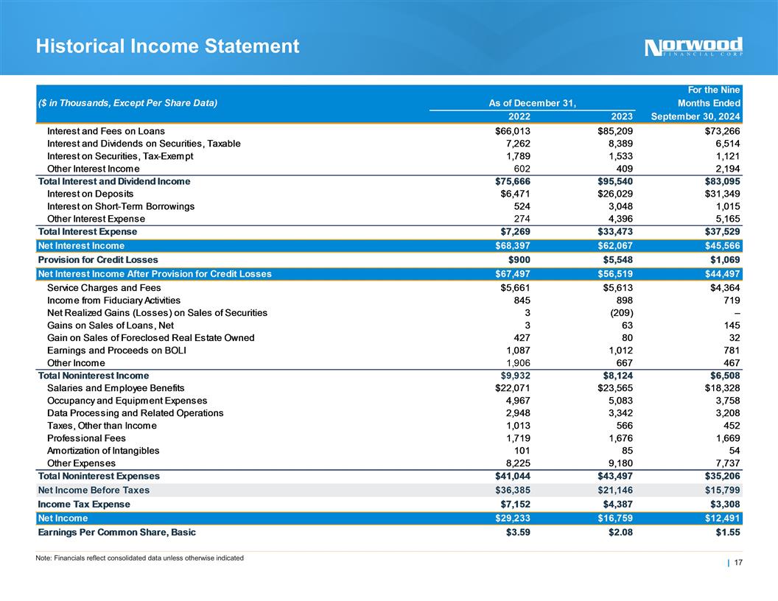Select the 2023 column header
The width and height of the screenshot is (778, 601).
pyautogui.click(x=618, y=116)
